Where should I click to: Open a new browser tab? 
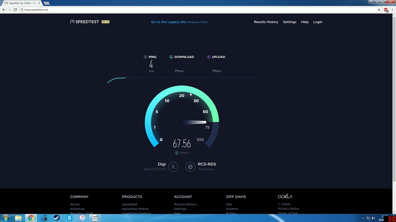[x=46, y=3]
